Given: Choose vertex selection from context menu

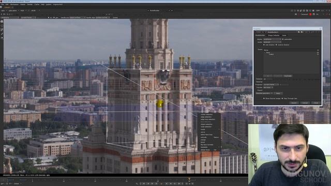Looking at the screenshot, I should tap(207, 115).
